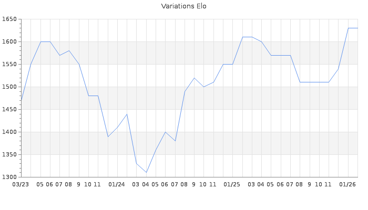Image resolution: width=368 pixels, height=210 pixels.
Task: Click the long flat 1510 segment before 01/26
Action: (x=314, y=82)
